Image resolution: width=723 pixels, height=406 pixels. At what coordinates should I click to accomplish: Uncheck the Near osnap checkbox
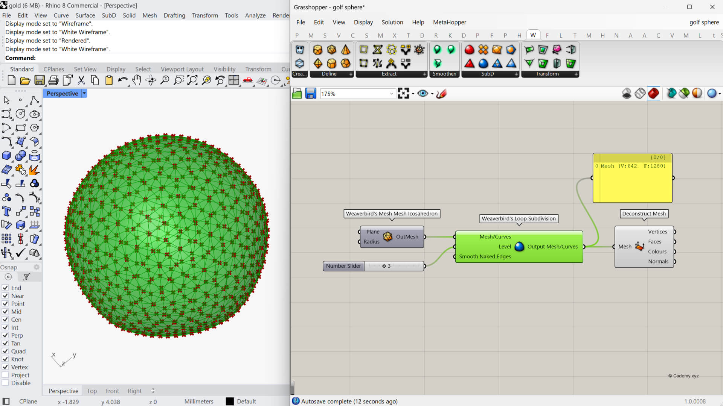[5, 296]
